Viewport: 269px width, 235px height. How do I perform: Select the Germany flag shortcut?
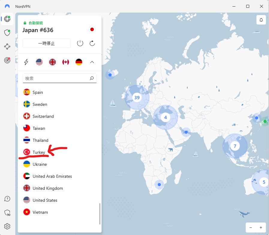79,62
